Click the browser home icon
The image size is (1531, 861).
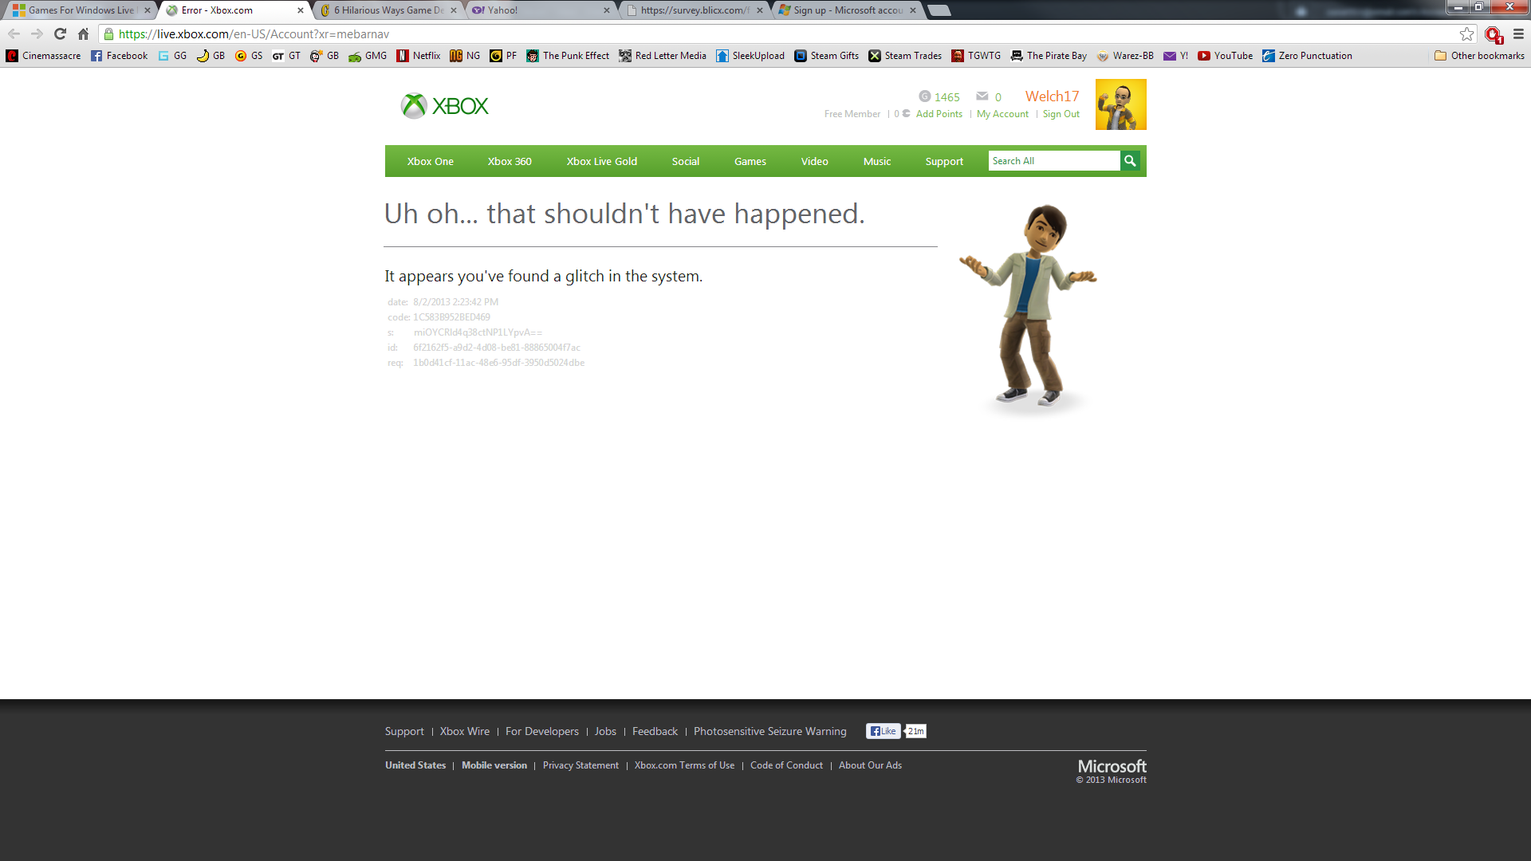pyautogui.click(x=83, y=33)
